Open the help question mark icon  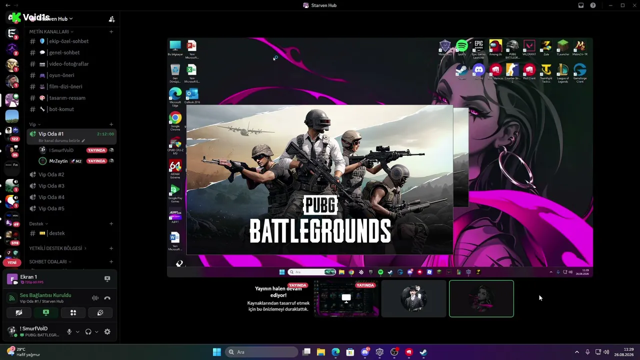click(x=593, y=5)
